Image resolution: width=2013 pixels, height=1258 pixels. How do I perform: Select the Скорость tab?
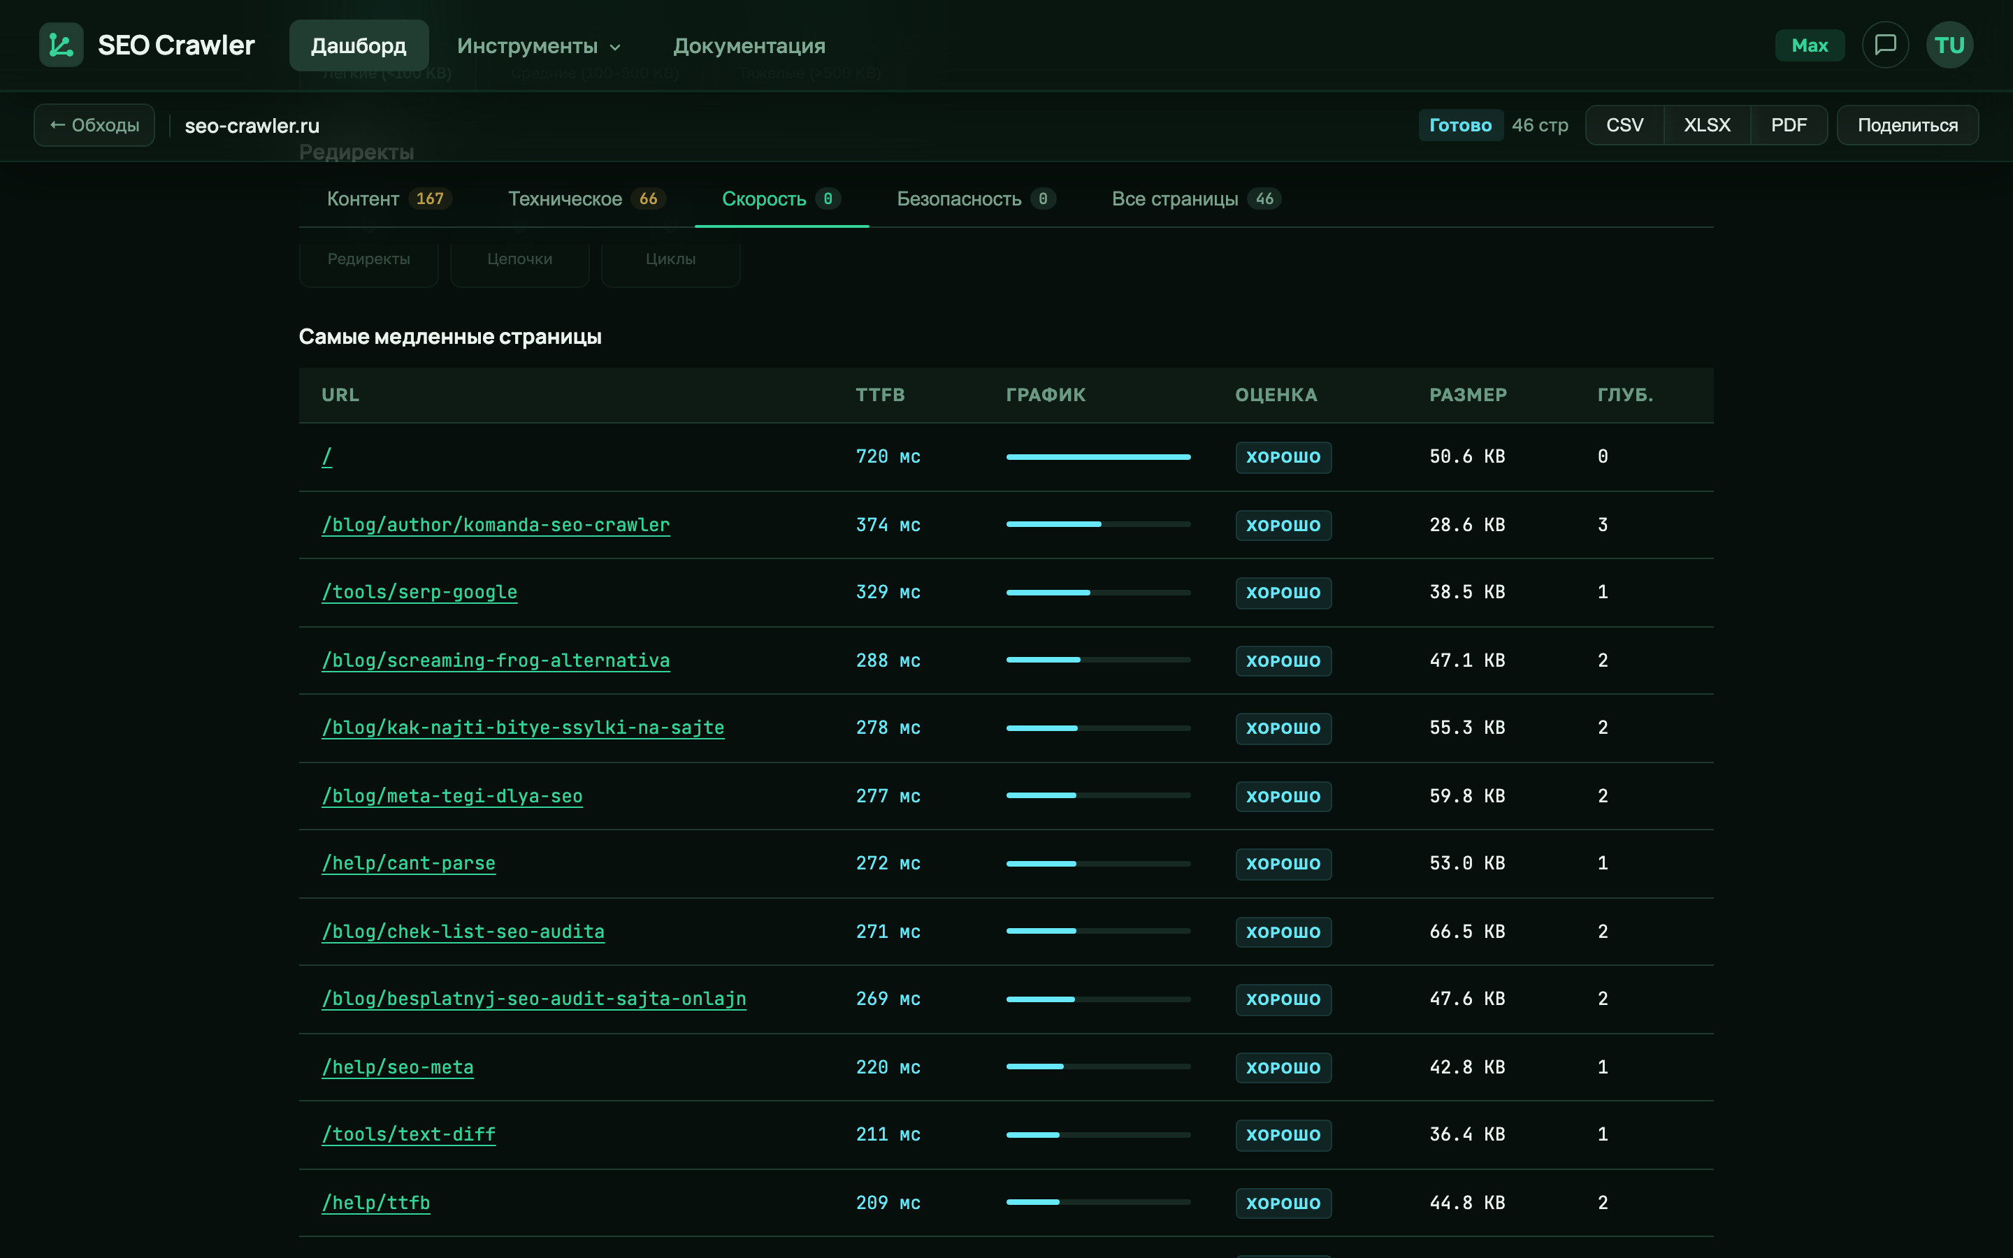click(781, 199)
